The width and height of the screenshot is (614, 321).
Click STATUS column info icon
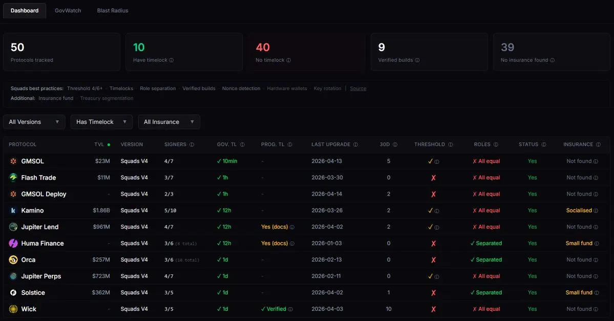[544, 144]
